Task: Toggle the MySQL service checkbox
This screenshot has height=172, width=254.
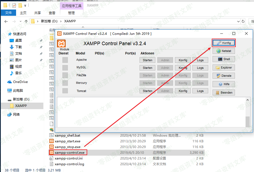Action: point(65,68)
